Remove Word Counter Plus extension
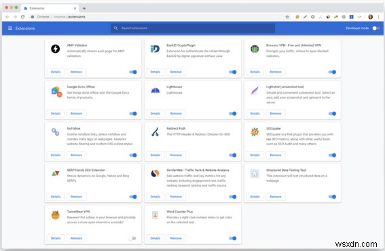Viewport: 385px width, 251px height. pyautogui.click(x=176, y=238)
